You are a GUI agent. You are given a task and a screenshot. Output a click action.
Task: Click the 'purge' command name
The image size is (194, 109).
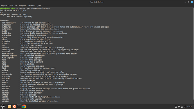4,72
